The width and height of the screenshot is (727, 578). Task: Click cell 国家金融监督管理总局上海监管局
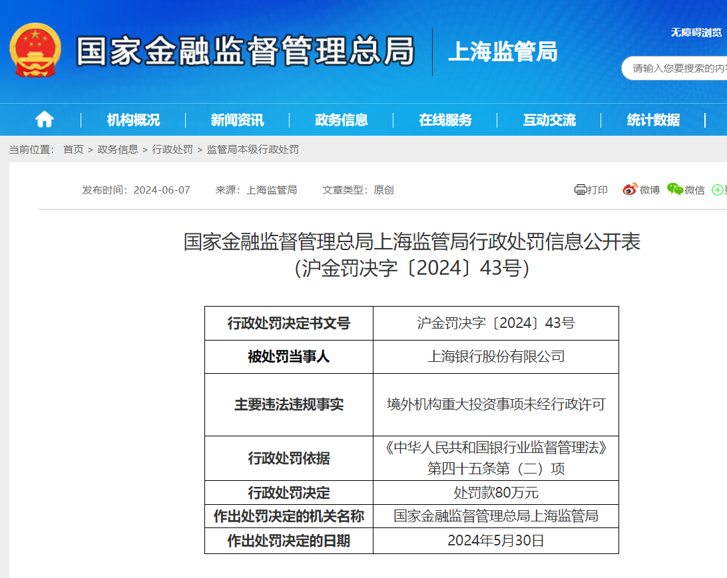tap(495, 516)
